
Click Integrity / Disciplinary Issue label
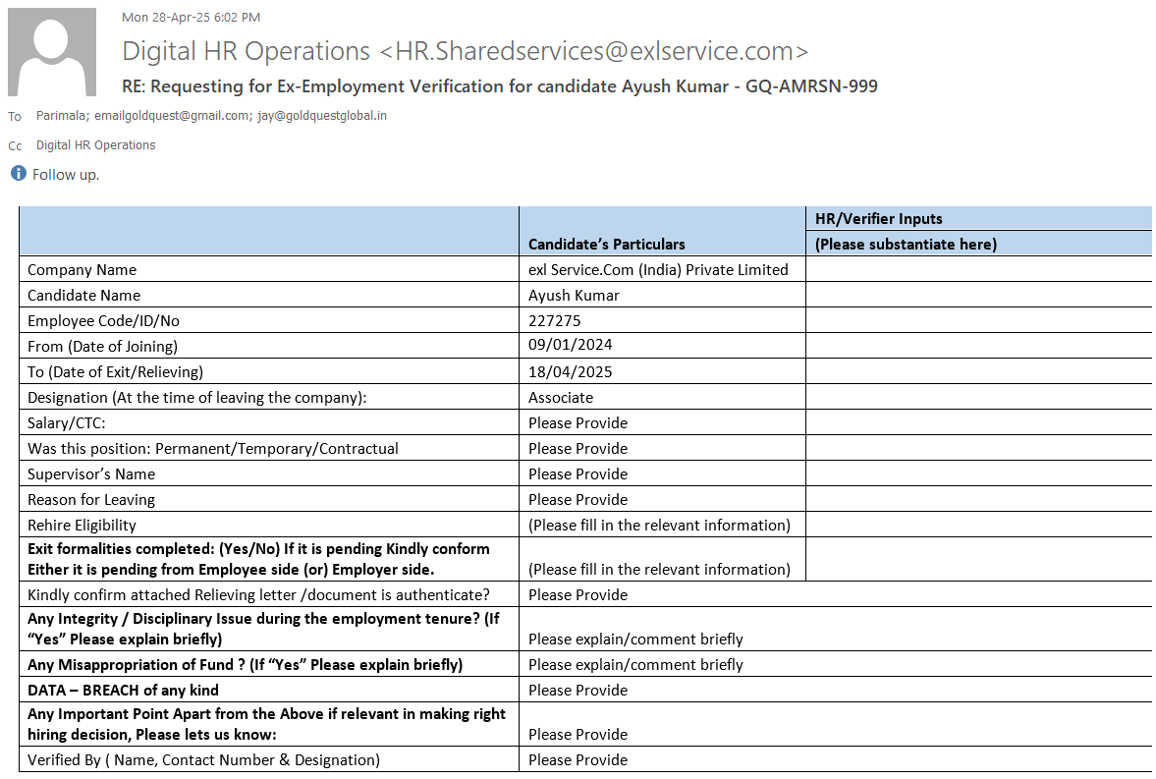pyautogui.click(x=263, y=630)
